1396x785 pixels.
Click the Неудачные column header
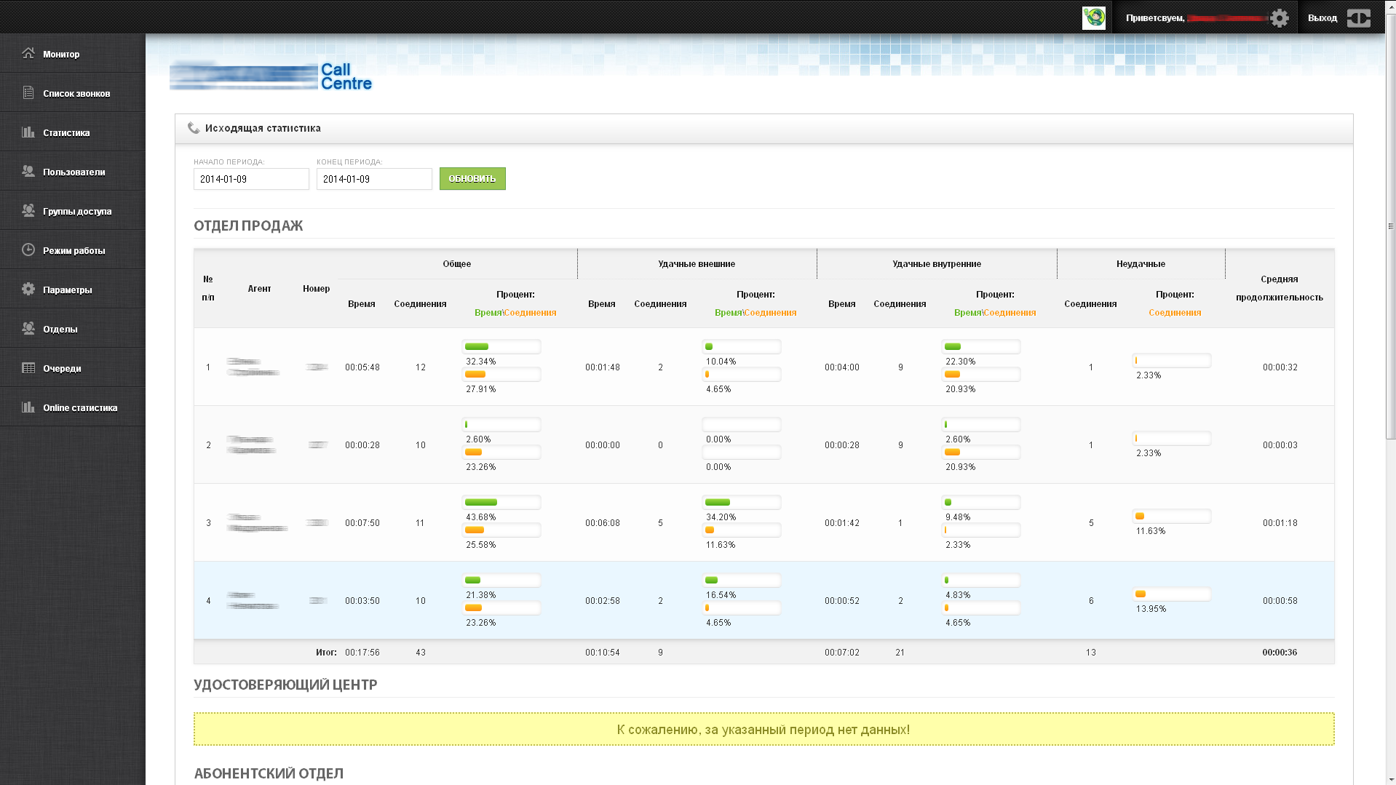pos(1141,264)
